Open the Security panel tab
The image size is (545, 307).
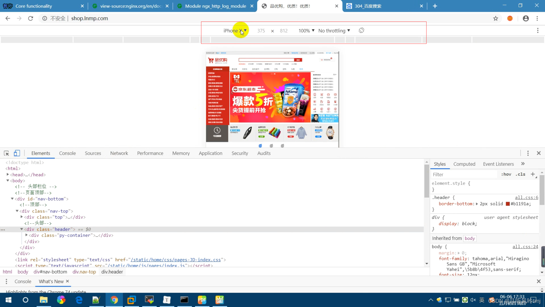coord(240,153)
